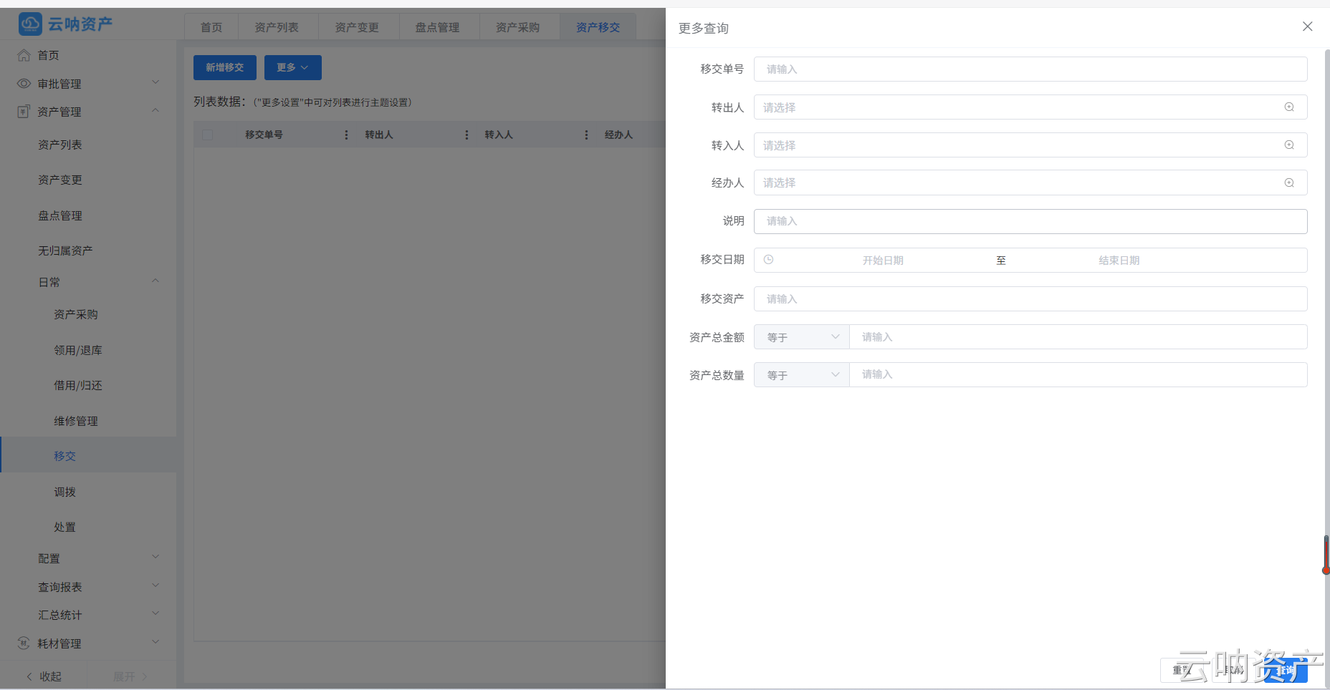Click the round icon beside 耗材管理
1330x690 pixels.
coord(24,643)
